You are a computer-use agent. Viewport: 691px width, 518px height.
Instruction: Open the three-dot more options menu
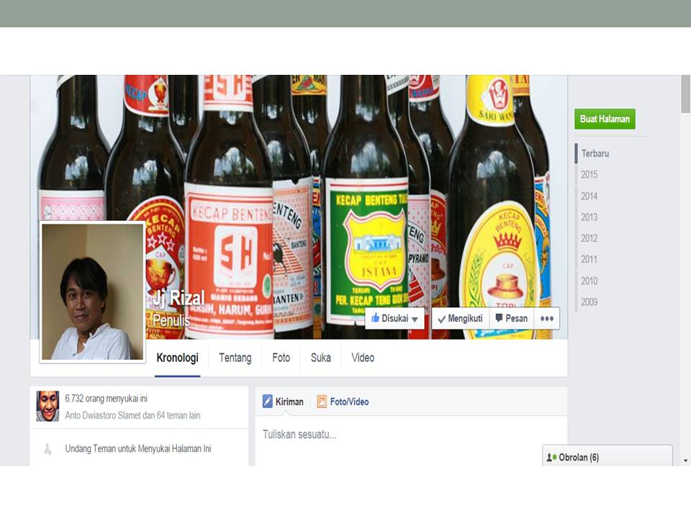pyautogui.click(x=547, y=319)
